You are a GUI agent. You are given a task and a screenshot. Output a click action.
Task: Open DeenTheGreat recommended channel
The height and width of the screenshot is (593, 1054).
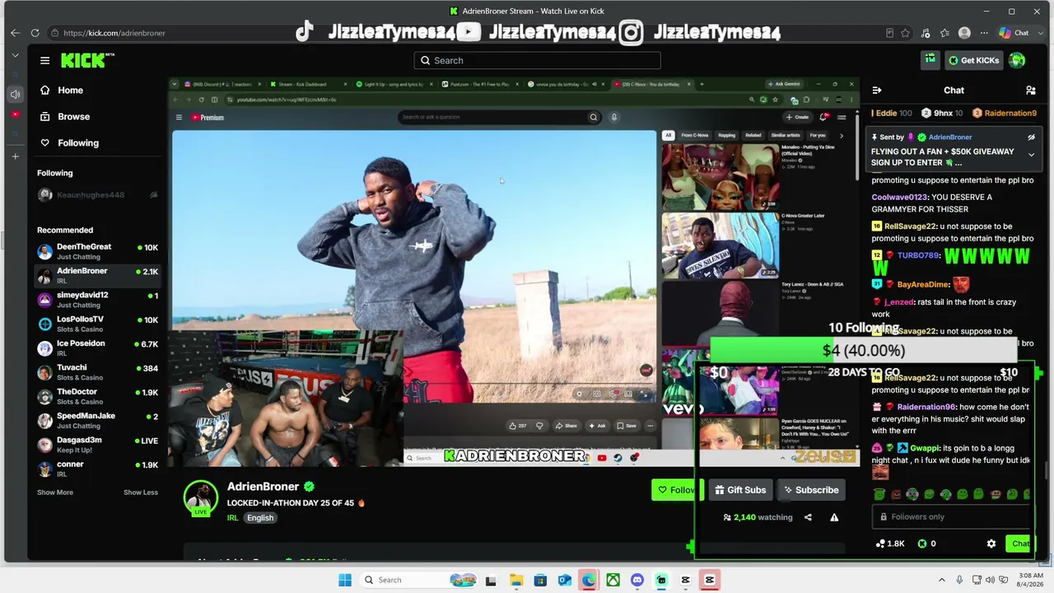coord(97,251)
